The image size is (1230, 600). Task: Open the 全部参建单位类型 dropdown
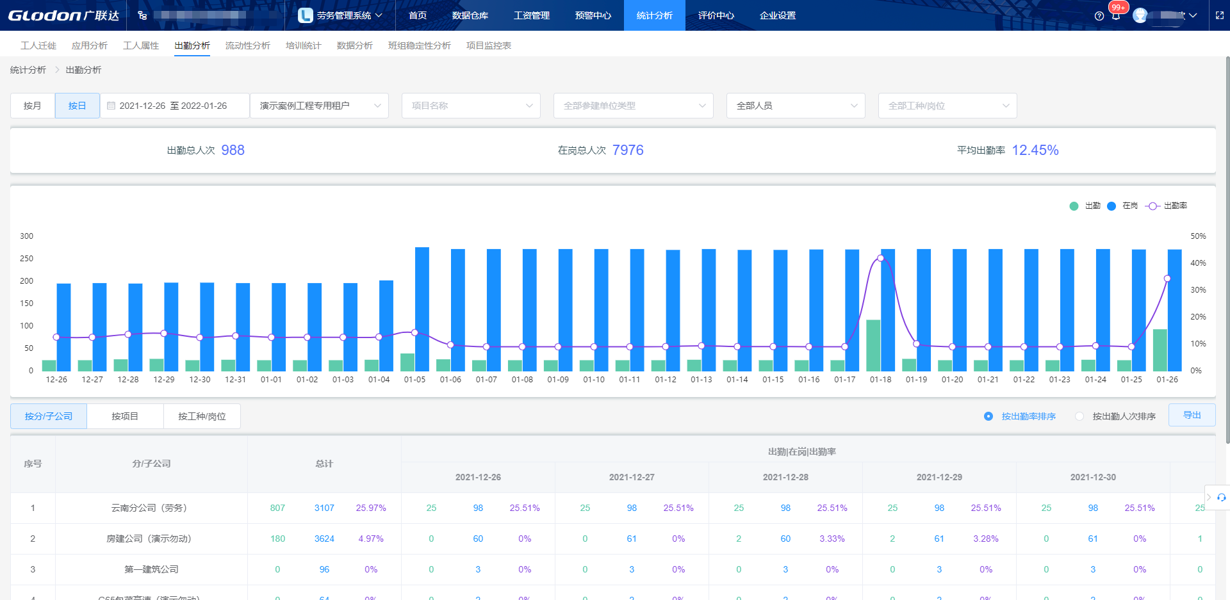coord(633,106)
